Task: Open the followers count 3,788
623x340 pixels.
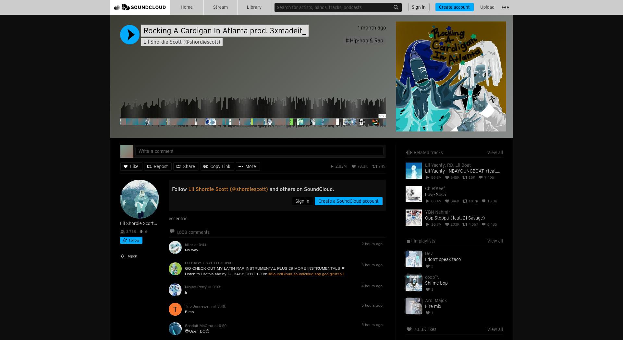Action: (x=128, y=232)
